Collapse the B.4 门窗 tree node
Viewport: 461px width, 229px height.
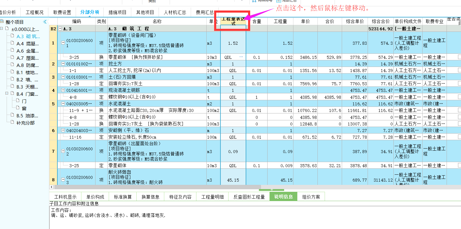[x=7, y=94]
